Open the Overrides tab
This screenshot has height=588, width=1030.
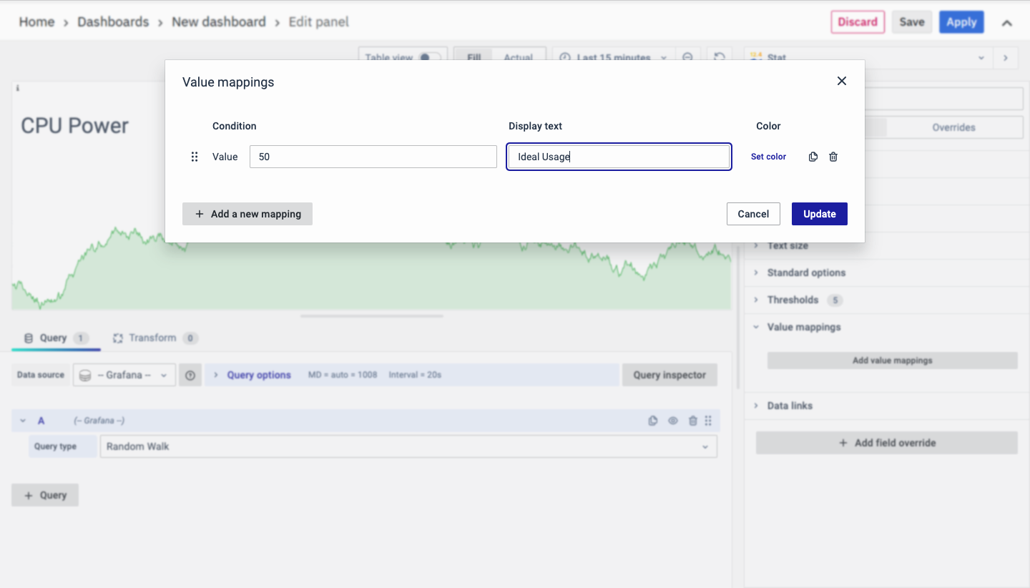[x=953, y=127]
